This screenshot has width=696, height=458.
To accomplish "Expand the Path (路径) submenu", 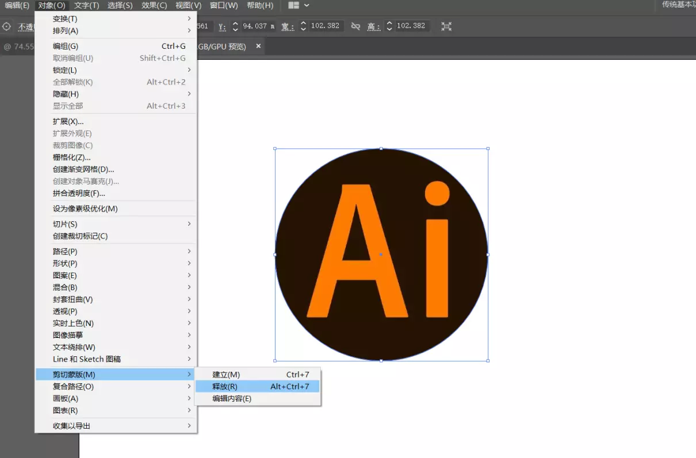I will [x=65, y=252].
